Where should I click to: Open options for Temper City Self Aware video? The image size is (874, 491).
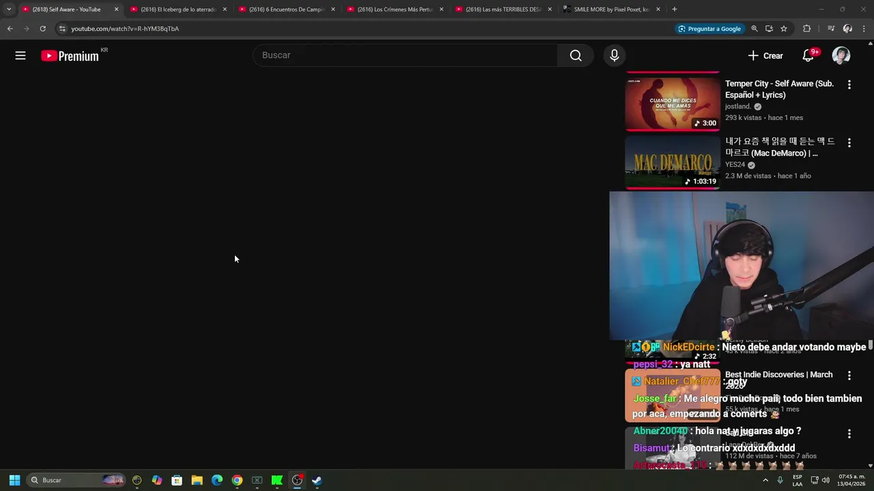pyautogui.click(x=849, y=85)
